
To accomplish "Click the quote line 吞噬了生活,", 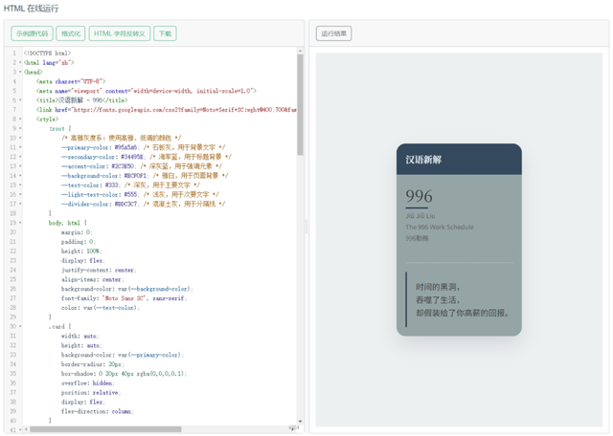I will tap(438, 300).
